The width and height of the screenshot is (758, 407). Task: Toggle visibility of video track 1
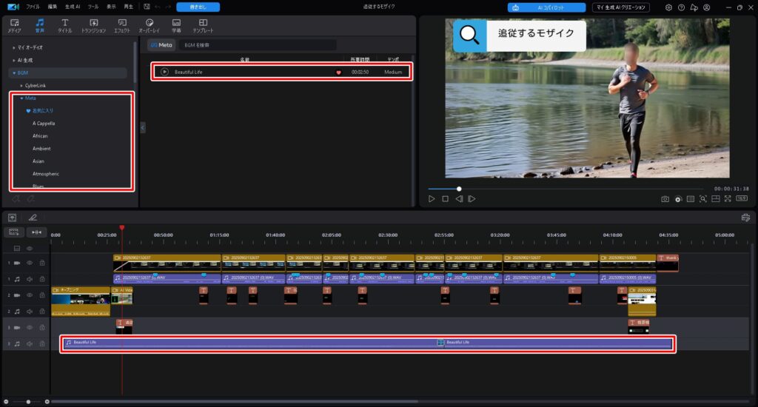tap(30, 263)
